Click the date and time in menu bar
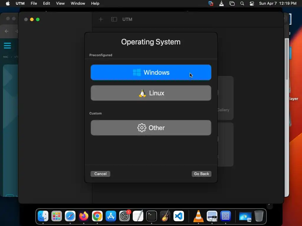 tap(278, 3)
